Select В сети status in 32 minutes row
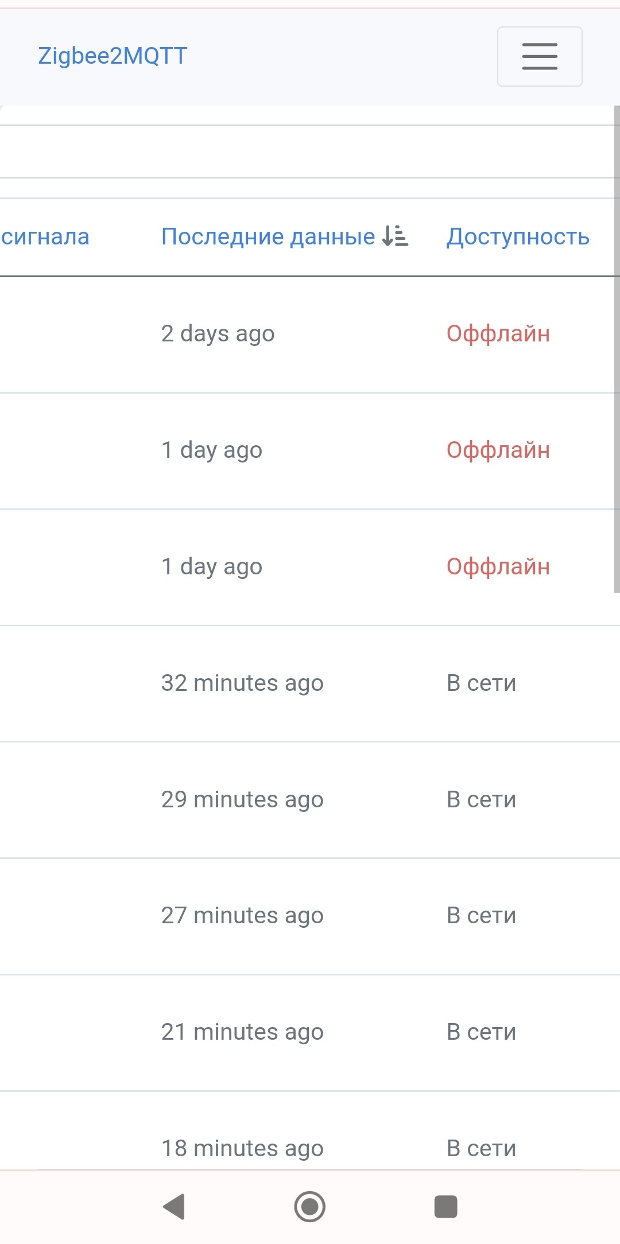The image size is (620, 1244). (x=481, y=683)
